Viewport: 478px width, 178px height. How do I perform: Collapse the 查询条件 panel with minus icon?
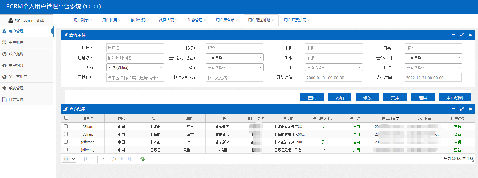(453, 35)
